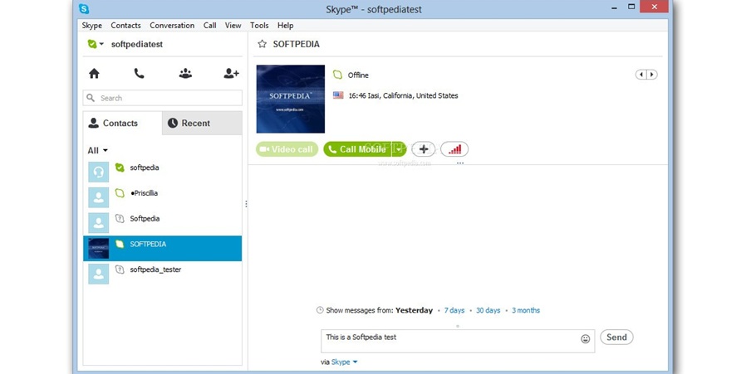This screenshot has height=374, width=751.
Task: Click the add contact icon
Action: tap(231, 74)
